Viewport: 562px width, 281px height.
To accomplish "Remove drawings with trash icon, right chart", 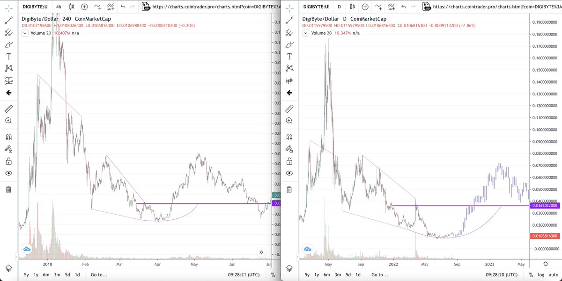I will (289, 189).
